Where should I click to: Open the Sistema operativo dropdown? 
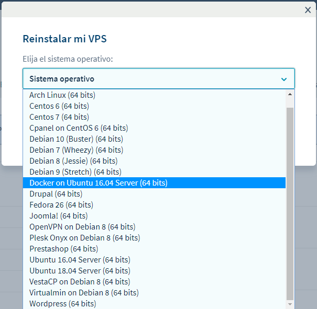click(x=159, y=78)
